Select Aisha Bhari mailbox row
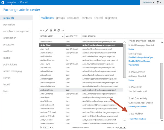Image resolution: width=164 pixels, height=130 pixels. pyautogui.click(x=81, y=45)
